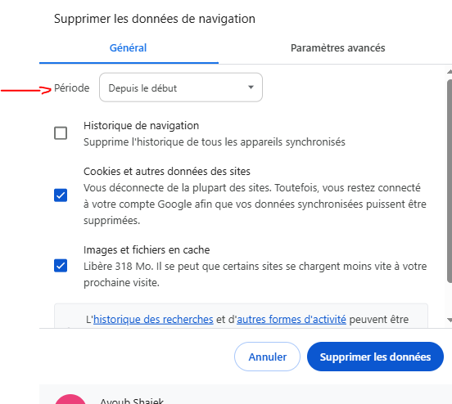This screenshot has width=452, height=404.
Task: Click the Période label
Action: pyautogui.click(x=72, y=88)
